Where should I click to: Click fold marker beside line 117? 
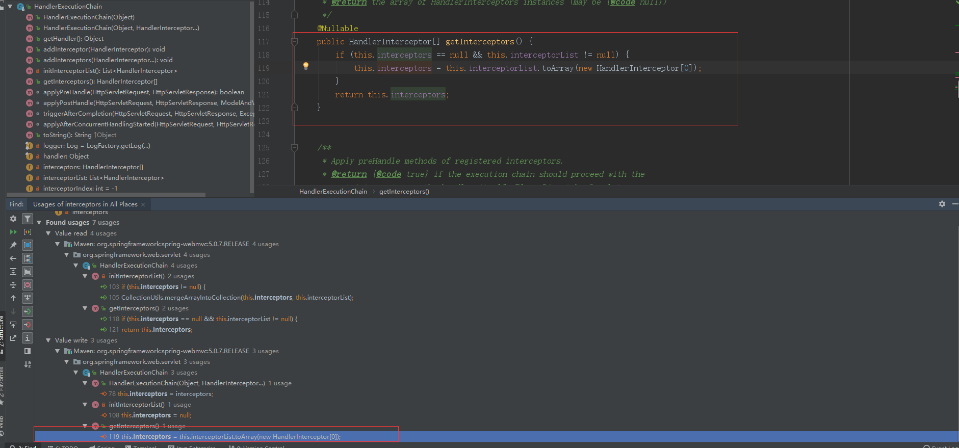(294, 41)
